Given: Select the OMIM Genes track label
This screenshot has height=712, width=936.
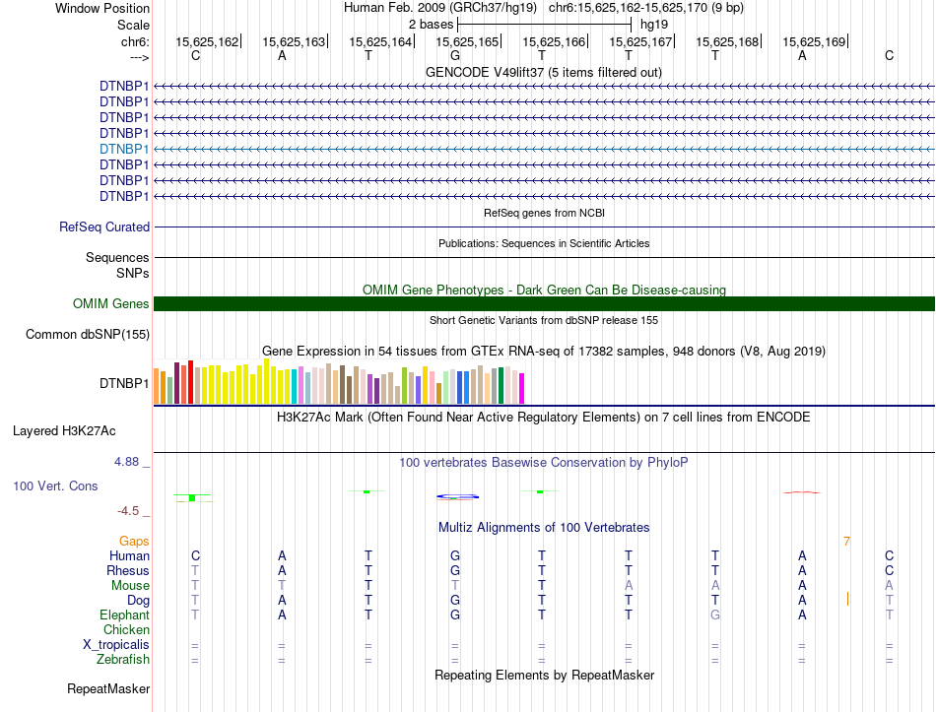Looking at the screenshot, I should coord(111,303).
